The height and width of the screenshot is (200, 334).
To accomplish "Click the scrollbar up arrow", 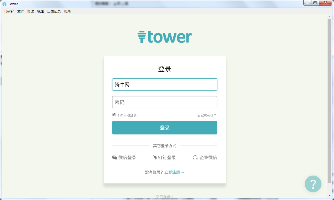I will pos(330,16).
